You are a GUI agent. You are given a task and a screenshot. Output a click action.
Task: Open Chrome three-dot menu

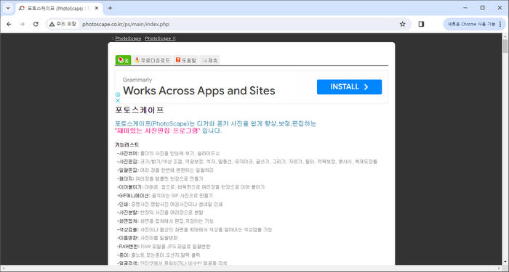coord(500,24)
